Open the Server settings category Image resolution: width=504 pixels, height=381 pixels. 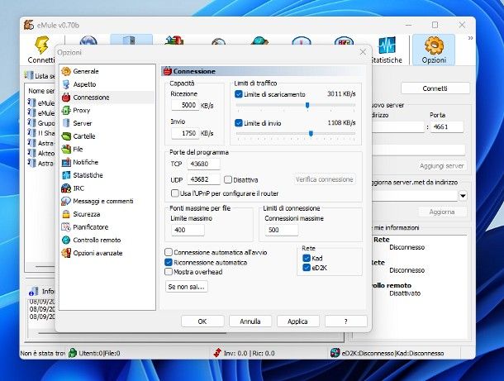pos(83,123)
